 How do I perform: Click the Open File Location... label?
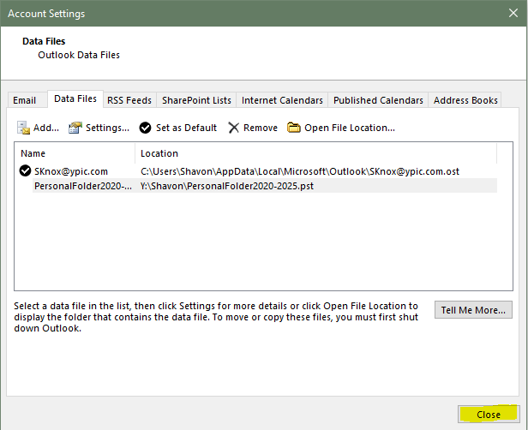click(350, 128)
